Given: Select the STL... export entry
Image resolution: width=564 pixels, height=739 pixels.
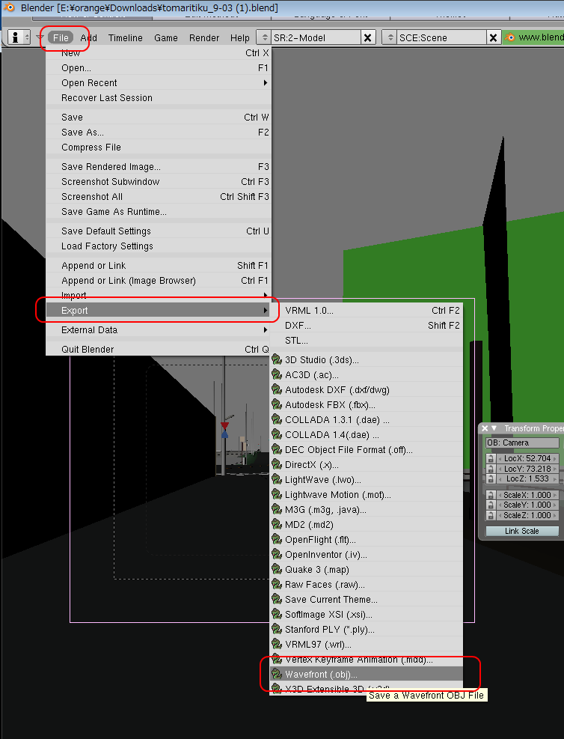Looking at the screenshot, I should (367, 340).
